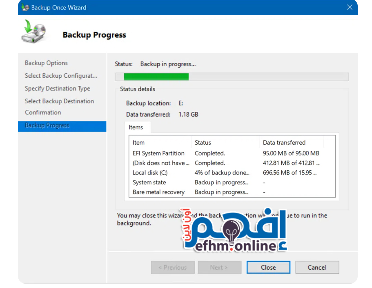The width and height of the screenshot is (372, 288).
Task: Cancel the backup operation
Action: [317, 268]
